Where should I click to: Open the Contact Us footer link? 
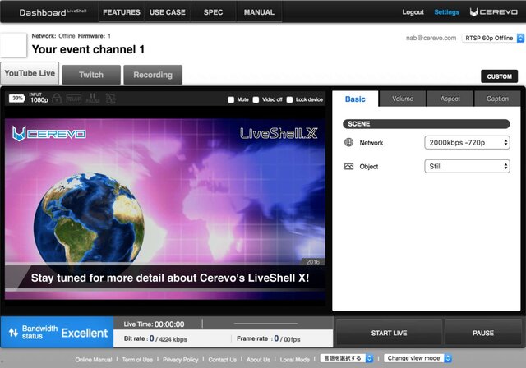click(x=223, y=360)
